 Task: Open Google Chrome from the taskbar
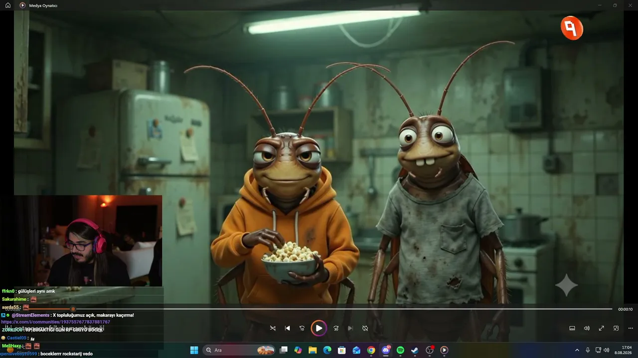click(x=371, y=350)
